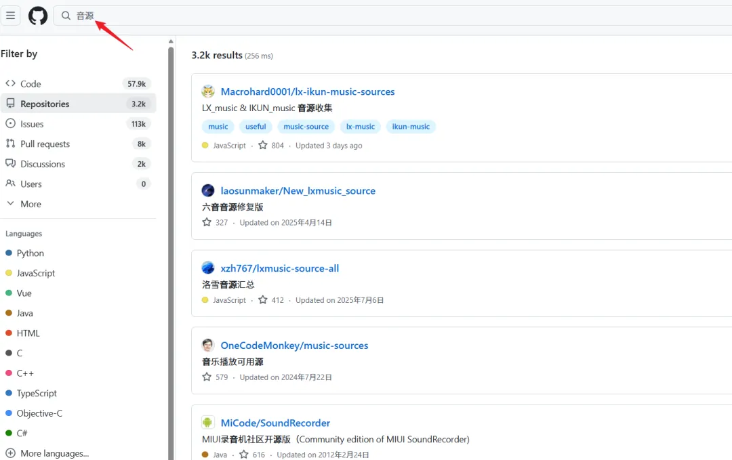Click the Code angle-brackets icon

[10, 83]
